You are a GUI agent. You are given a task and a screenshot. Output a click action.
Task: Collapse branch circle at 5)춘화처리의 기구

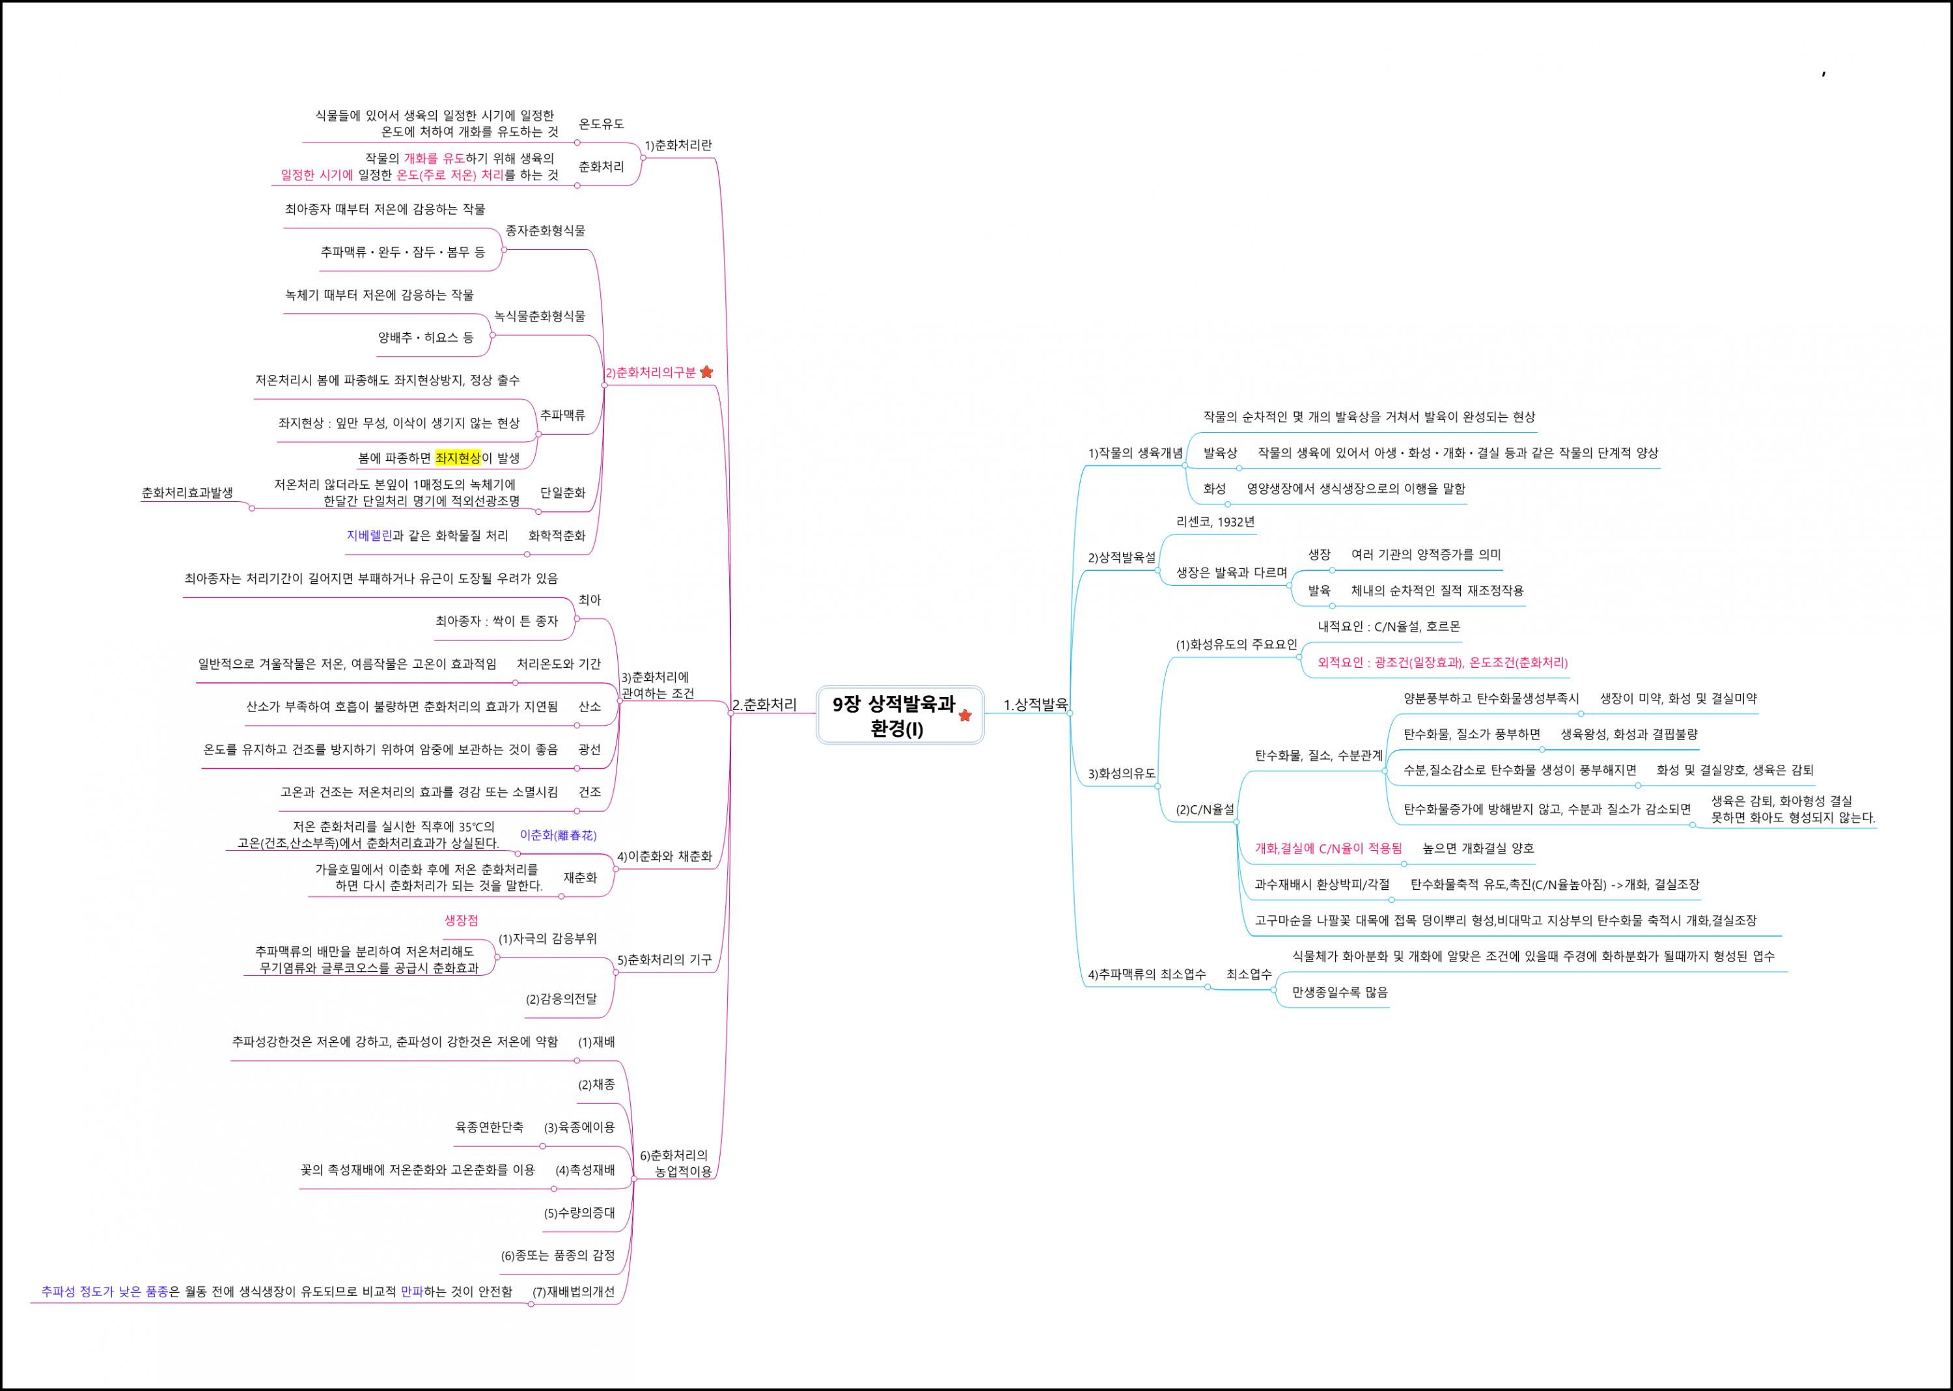tap(616, 972)
